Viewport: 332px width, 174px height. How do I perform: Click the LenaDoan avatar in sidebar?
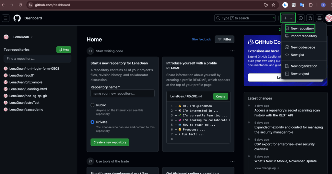click(6, 37)
